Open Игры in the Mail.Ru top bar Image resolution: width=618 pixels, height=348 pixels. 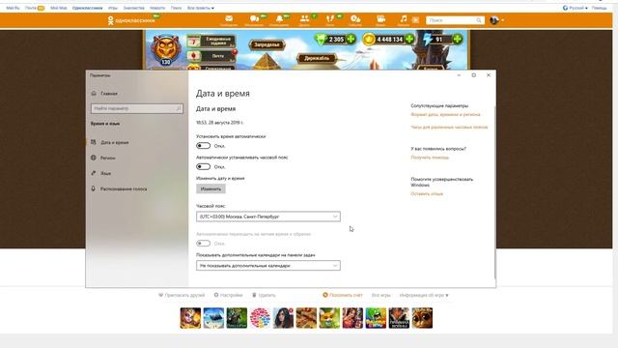(113, 8)
